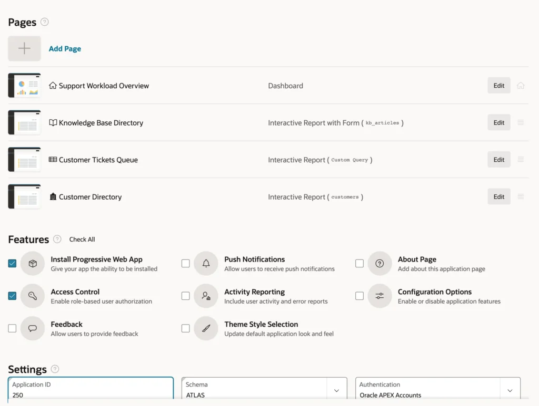Click the Knowledge Base Directory page name

[x=101, y=123]
